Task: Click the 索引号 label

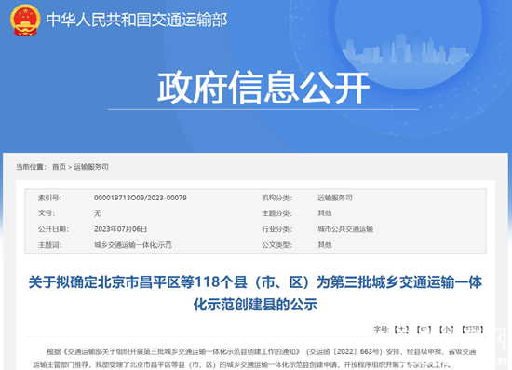Action: (50, 198)
